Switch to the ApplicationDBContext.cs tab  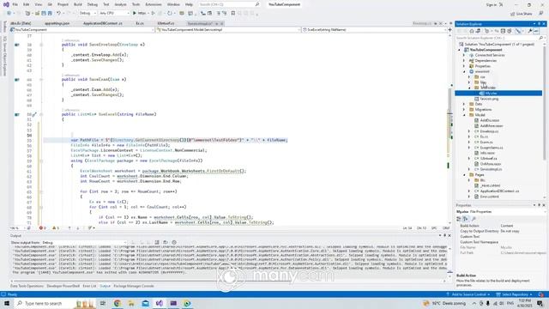(103, 23)
